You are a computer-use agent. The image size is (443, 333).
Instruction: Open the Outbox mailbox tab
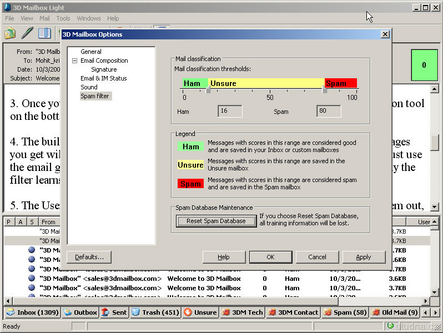[80, 312]
